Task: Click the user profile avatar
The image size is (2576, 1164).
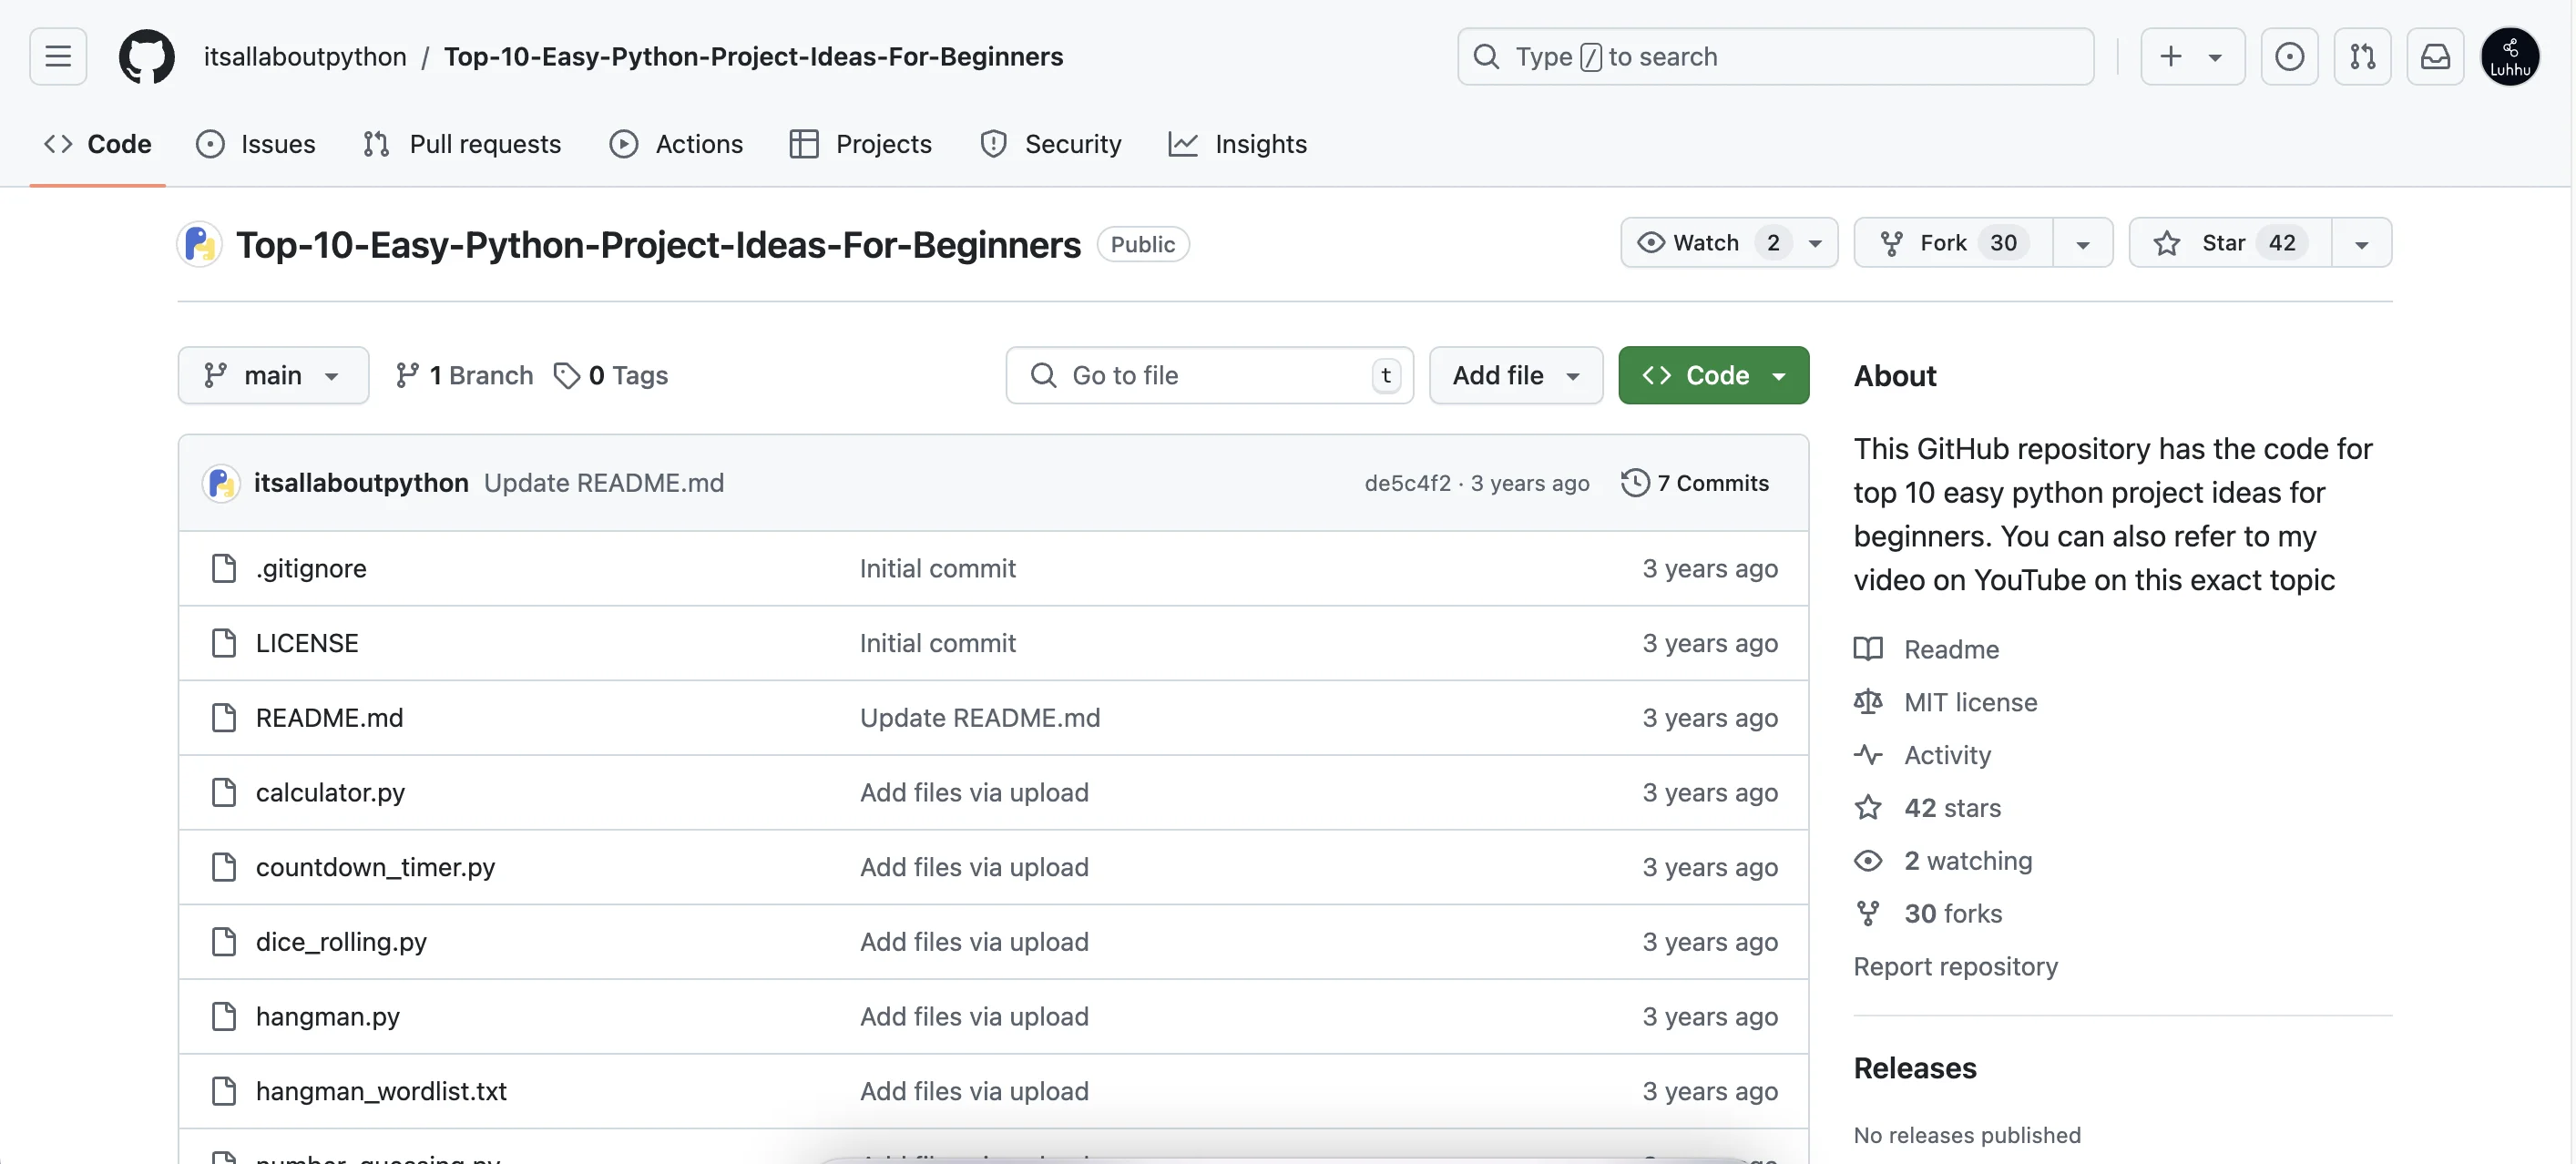Action: click(x=2509, y=56)
